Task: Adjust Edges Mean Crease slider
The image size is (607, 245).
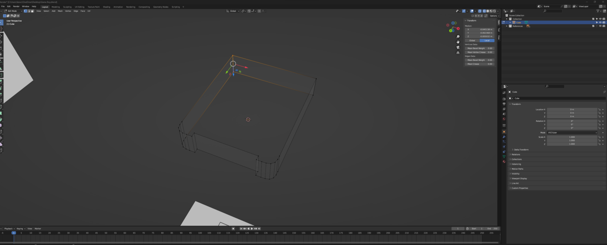Action: 480,64
